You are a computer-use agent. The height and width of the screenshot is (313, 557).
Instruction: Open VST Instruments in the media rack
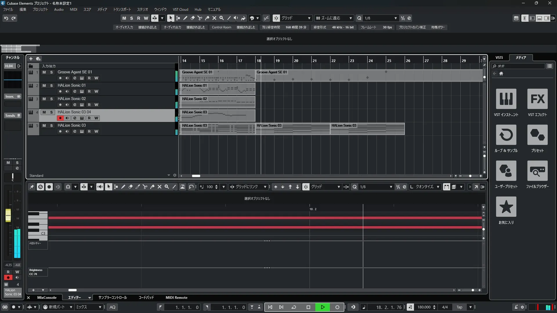506,99
